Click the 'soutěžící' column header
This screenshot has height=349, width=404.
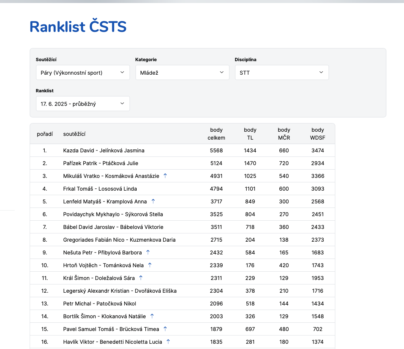[x=74, y=134]
